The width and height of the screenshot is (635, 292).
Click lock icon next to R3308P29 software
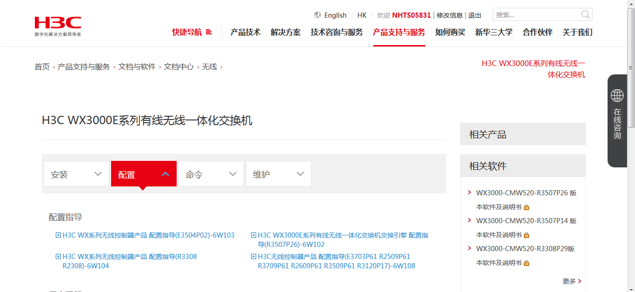(527, 263)
